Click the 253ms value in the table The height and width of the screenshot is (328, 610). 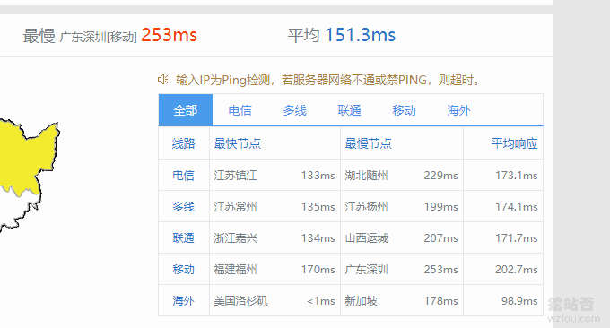[x=440, y=270]
